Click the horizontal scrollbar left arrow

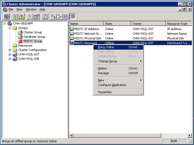click(71, 136)
